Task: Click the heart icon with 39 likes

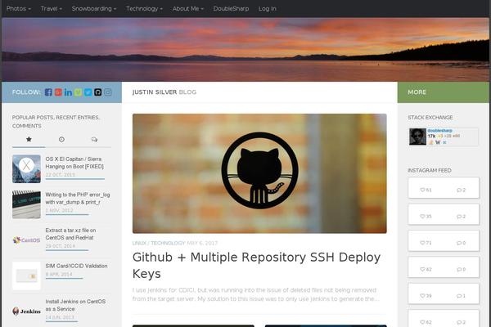Action: (422, 296)
